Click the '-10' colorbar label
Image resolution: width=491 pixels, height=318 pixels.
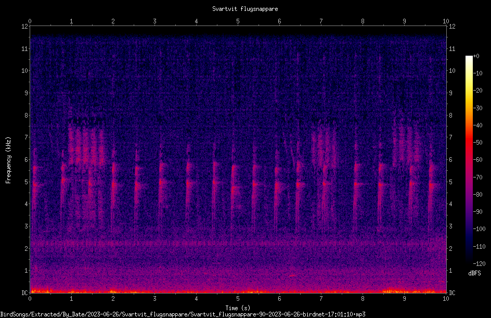coord(477,73)
